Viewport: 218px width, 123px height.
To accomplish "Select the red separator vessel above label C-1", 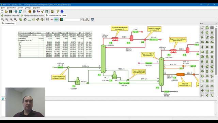I will 131,38.
